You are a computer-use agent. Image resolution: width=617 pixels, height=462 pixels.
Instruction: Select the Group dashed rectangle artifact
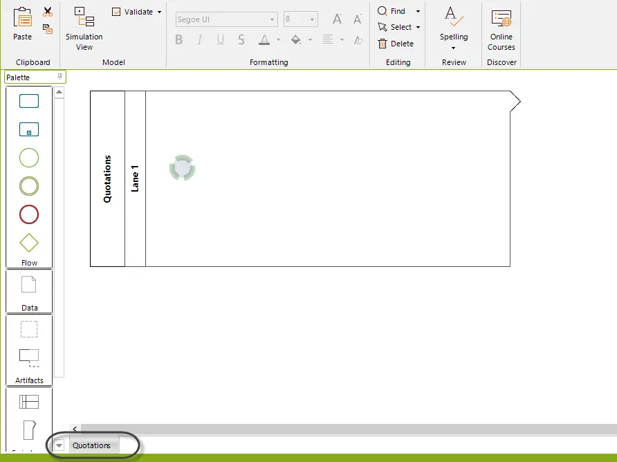(x=29, y=329)
